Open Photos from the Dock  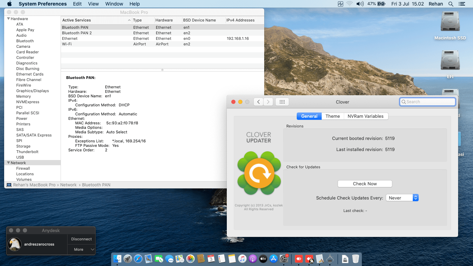tap(190, 259)
